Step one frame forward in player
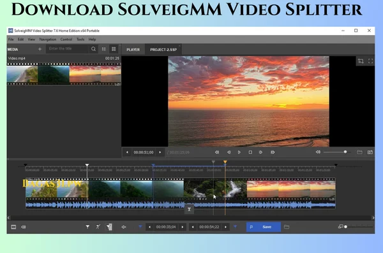Image resolution: width=383 pixels, height=253 pixels. (x=260, y=152)
